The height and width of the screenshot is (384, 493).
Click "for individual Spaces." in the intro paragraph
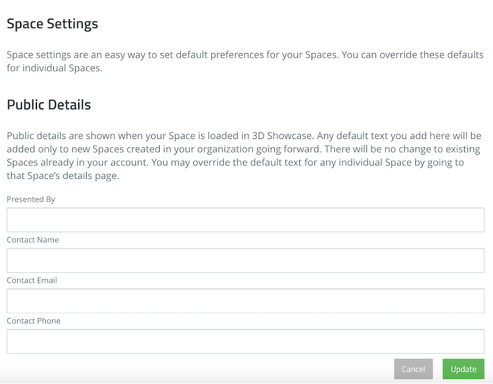click(x=54, y=69)
